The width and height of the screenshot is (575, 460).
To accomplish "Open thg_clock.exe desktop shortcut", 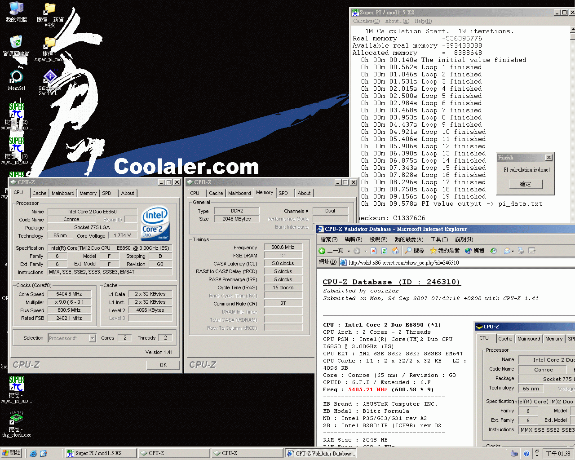I will click(16, 424).
